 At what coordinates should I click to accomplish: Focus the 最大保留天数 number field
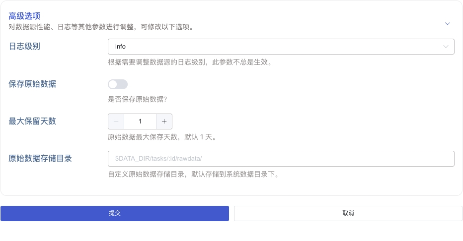pos(140,121)
